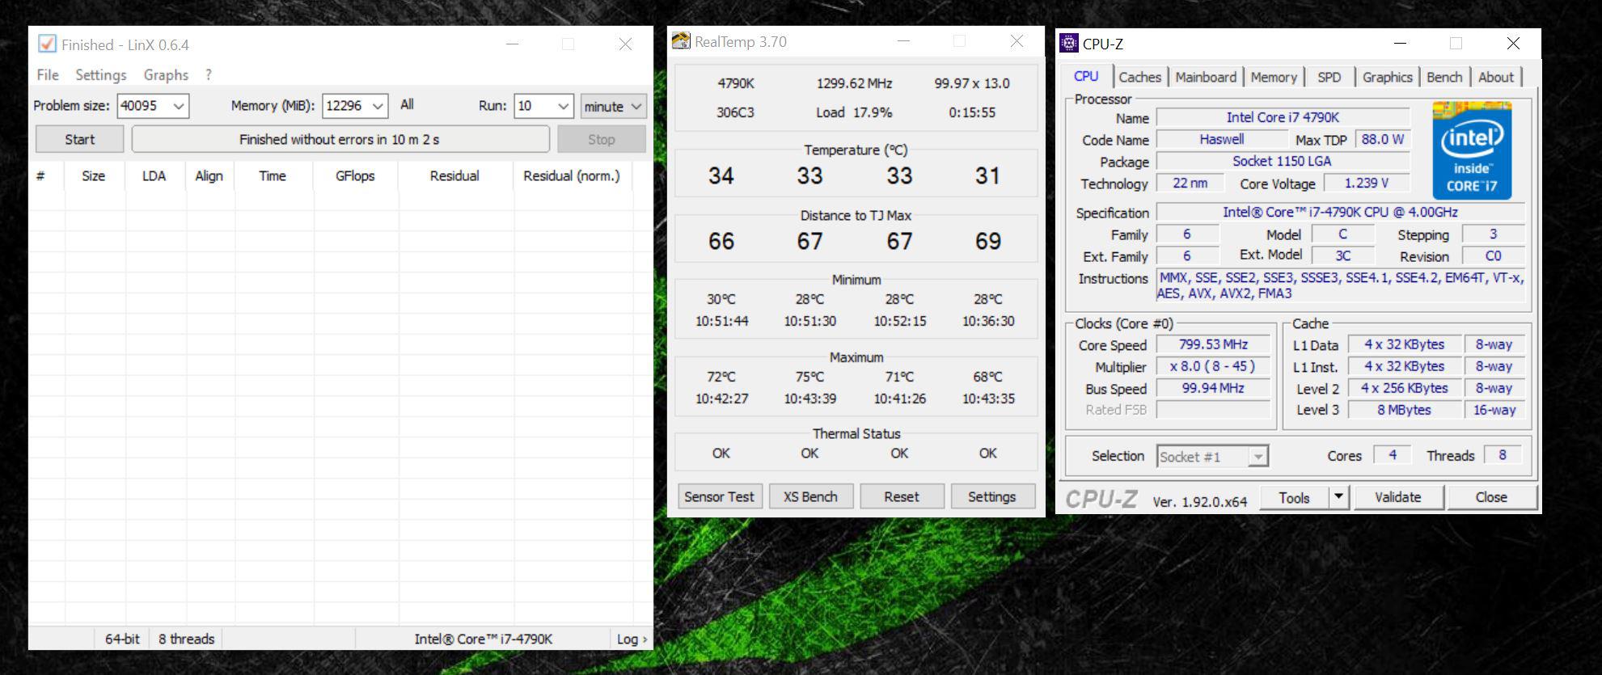This screenshot has height=675, width=1602.
Task: Open the Problem size dropdown
Action: click(x=179, y=106)
